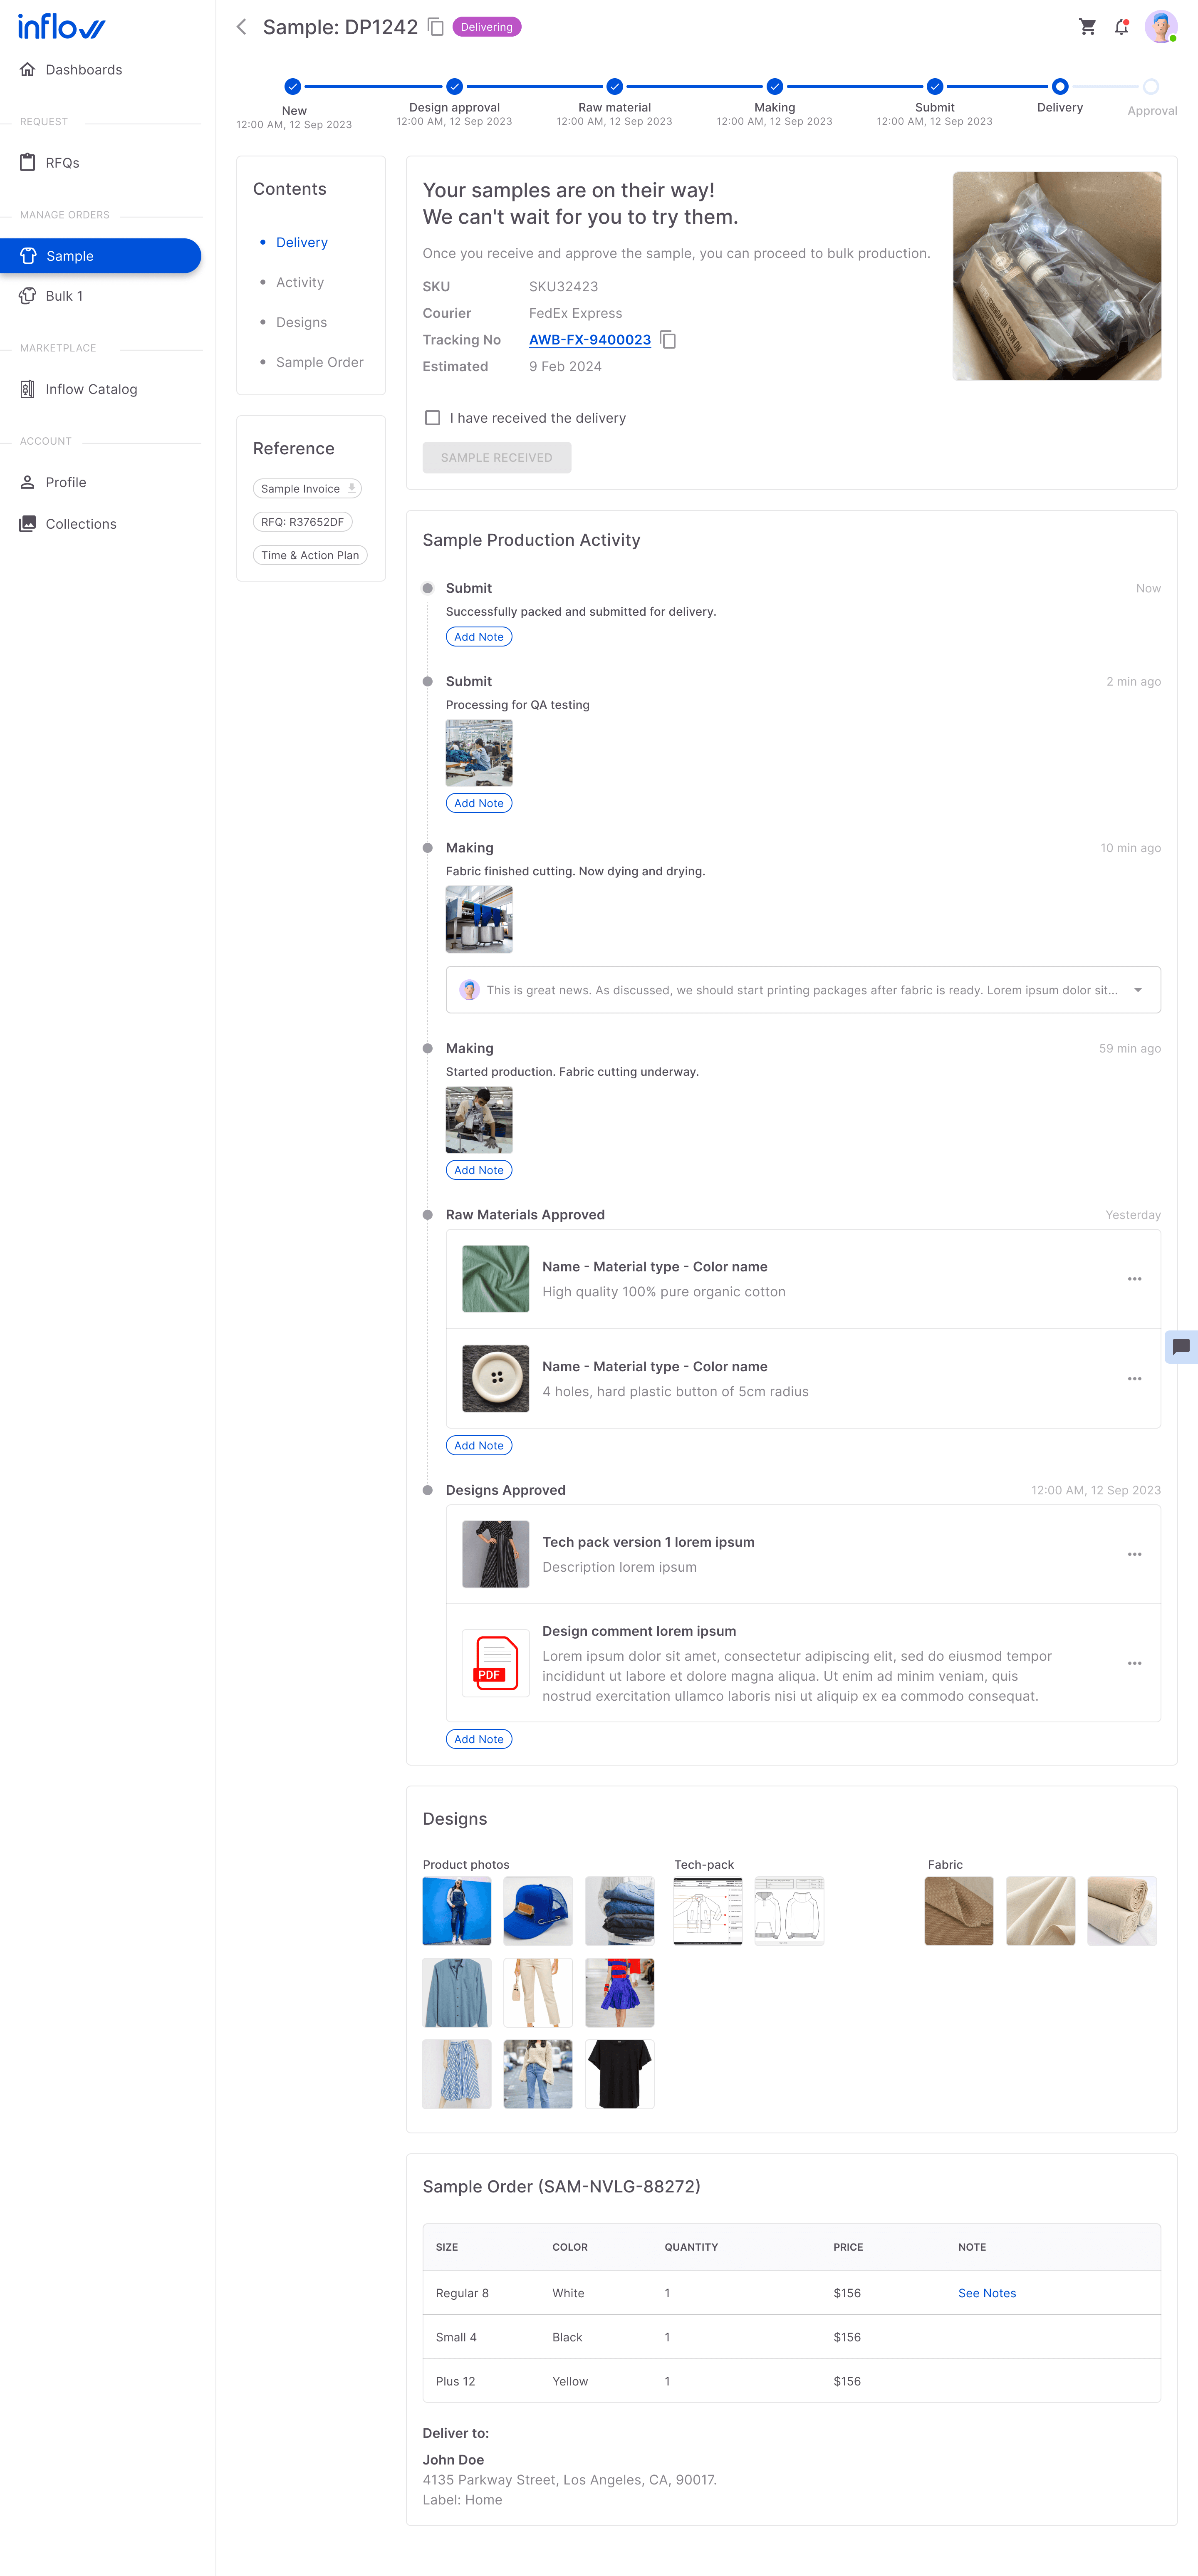Screen dimensions: 1198x2576
Task: Open the floating chat message icon
Action: click(1180, 1346)
